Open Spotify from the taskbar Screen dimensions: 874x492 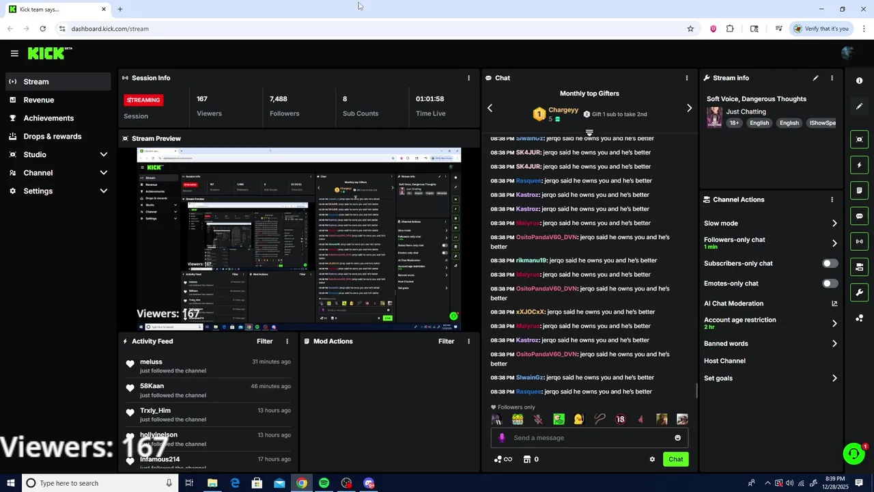[324, 483]
